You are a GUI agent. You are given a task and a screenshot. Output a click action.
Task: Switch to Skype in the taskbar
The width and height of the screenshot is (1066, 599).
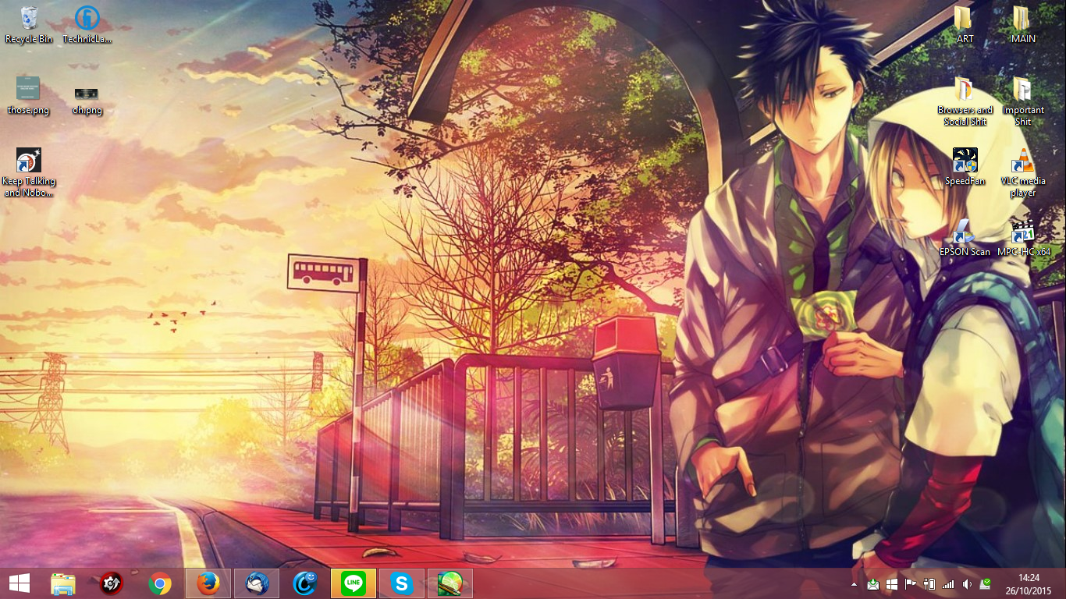click(402, 583)
